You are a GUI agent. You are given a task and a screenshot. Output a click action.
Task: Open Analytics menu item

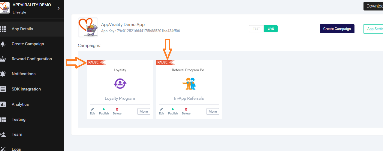(32, 104)
